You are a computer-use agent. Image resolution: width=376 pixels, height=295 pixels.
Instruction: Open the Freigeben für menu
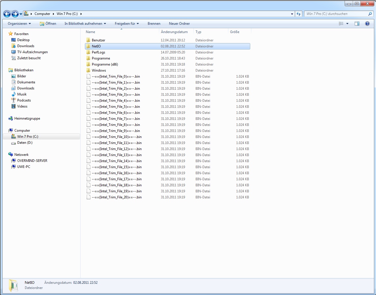[x=127, y=24]
